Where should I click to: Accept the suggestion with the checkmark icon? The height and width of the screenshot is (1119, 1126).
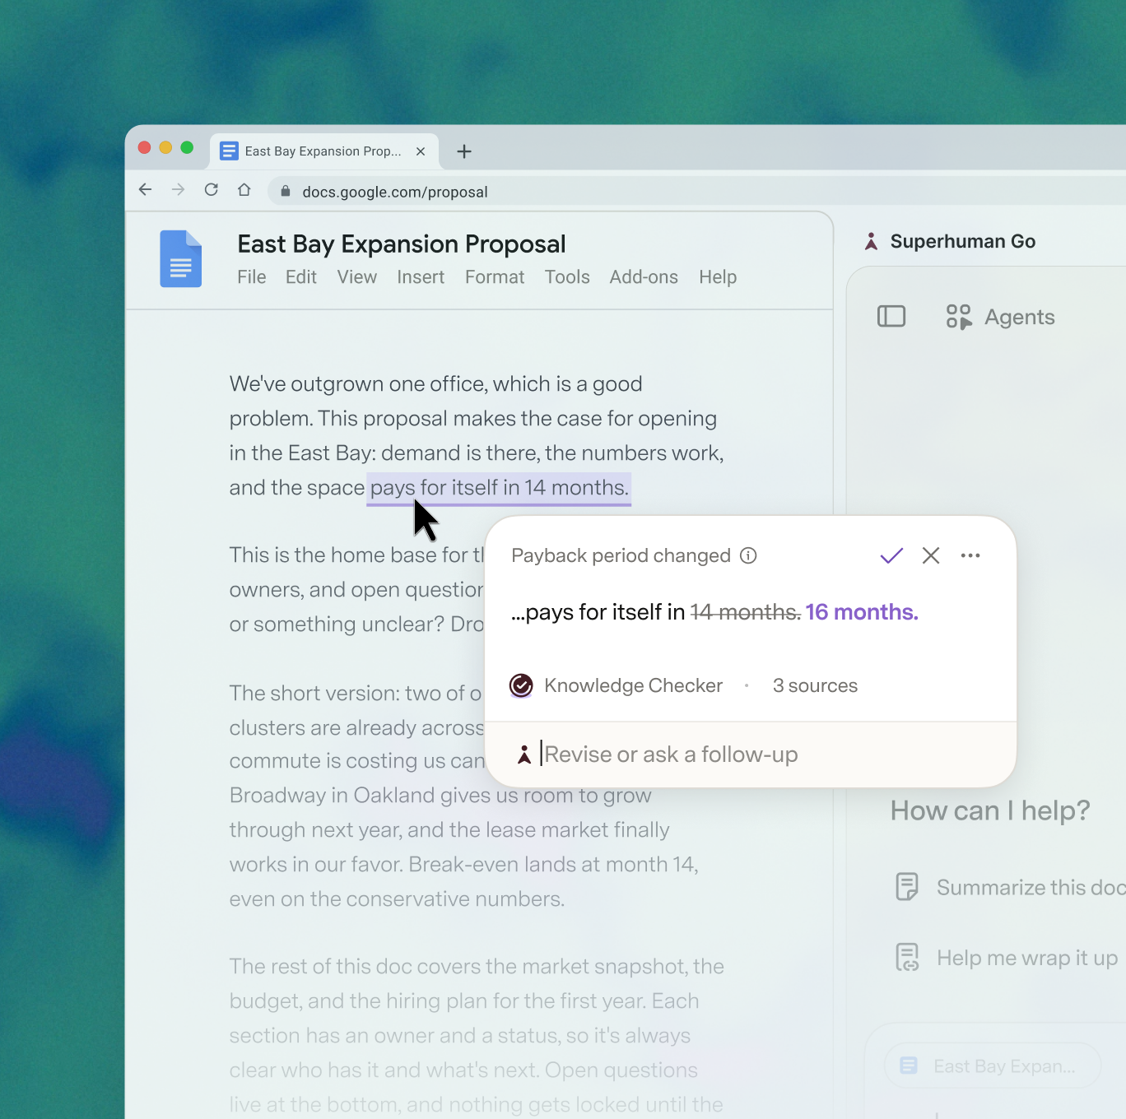tap(891, 555)
